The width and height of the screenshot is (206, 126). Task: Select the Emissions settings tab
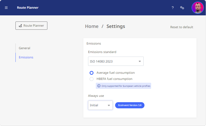click(x=26, y=57)
